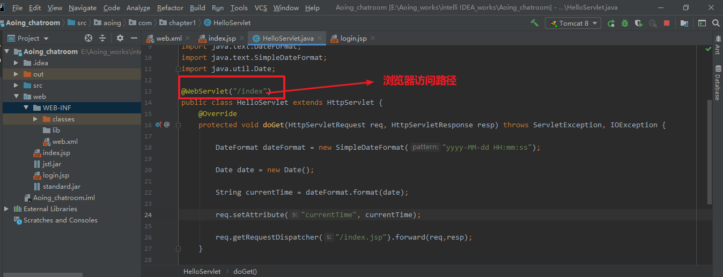Open Project panel settings gear

(x=120, y=38)
